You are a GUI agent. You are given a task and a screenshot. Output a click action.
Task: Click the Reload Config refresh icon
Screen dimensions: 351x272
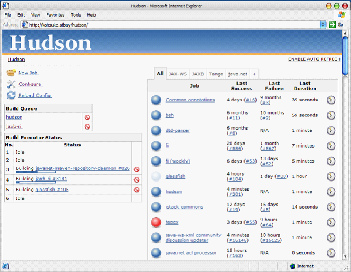pyautogui.click(x=11, y=95)
